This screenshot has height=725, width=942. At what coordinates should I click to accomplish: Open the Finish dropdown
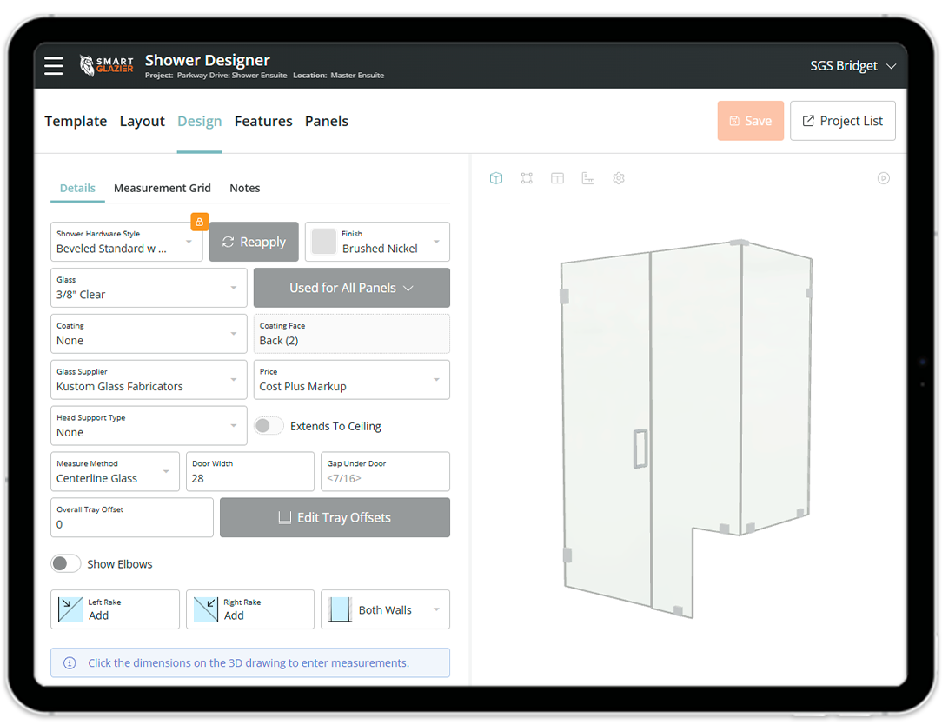[377, 242]
